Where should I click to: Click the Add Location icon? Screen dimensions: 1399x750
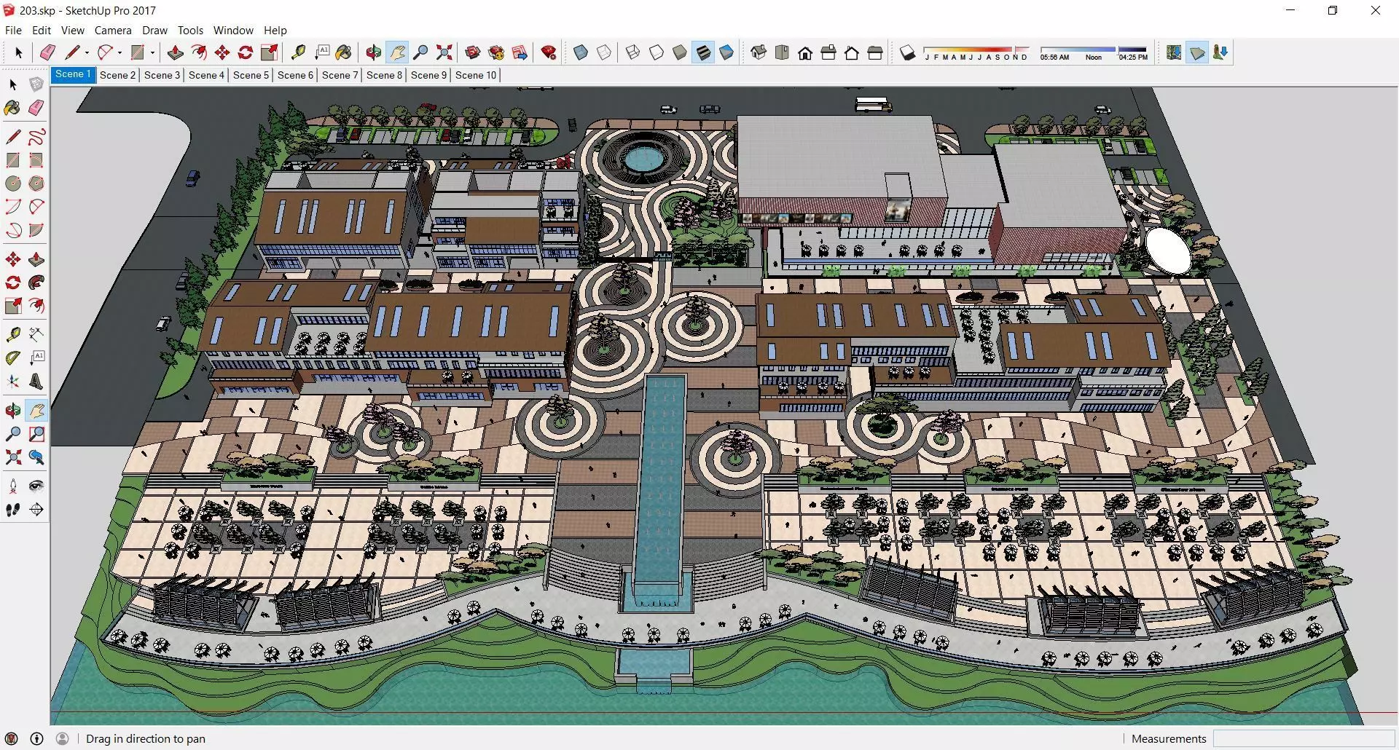pyautogui.click(x=1174, y=52)
